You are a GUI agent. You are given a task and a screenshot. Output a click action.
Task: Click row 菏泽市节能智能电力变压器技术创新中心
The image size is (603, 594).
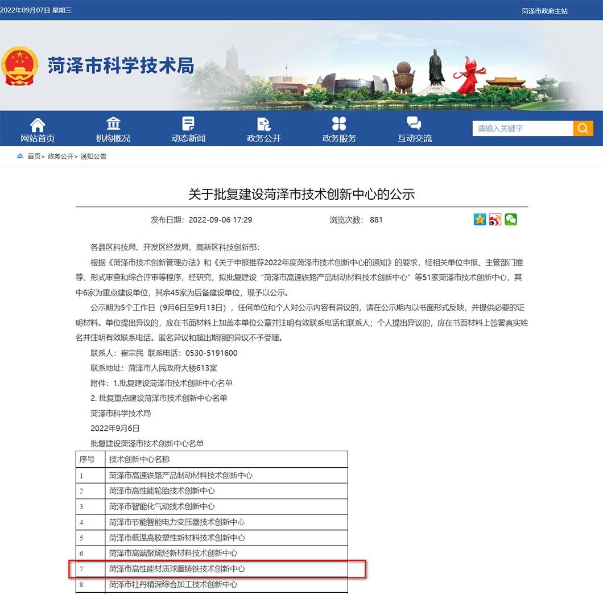point(212,522)
